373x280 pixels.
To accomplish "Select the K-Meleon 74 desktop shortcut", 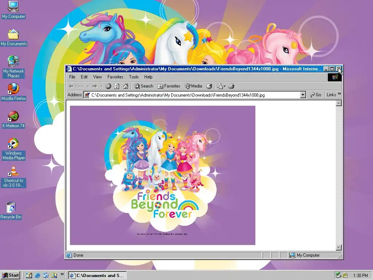I will click(13, 120).
